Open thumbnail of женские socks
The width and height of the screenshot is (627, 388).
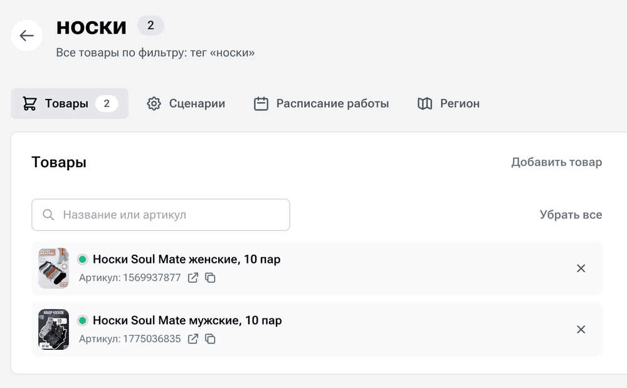click(53, 268)
